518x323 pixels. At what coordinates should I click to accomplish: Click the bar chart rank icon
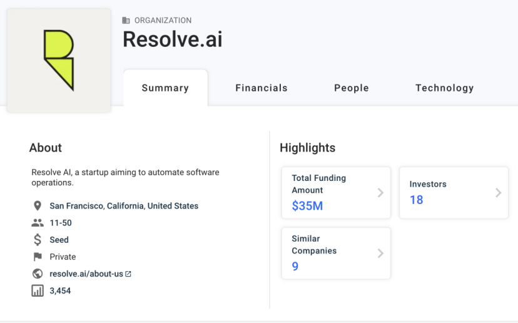tap(38, 291)
